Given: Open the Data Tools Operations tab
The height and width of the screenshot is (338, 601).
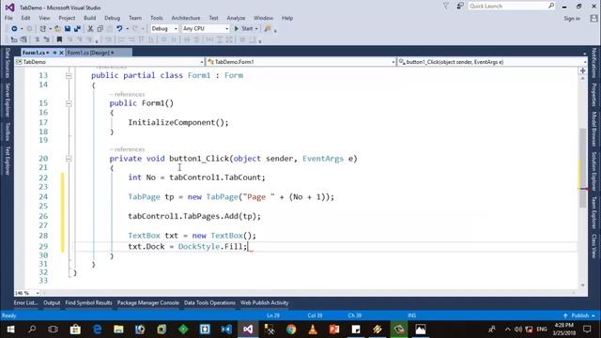Looking at the screenshot, I should coord(209,302).
